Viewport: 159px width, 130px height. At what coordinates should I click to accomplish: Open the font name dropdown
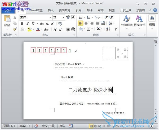(51, 17)
